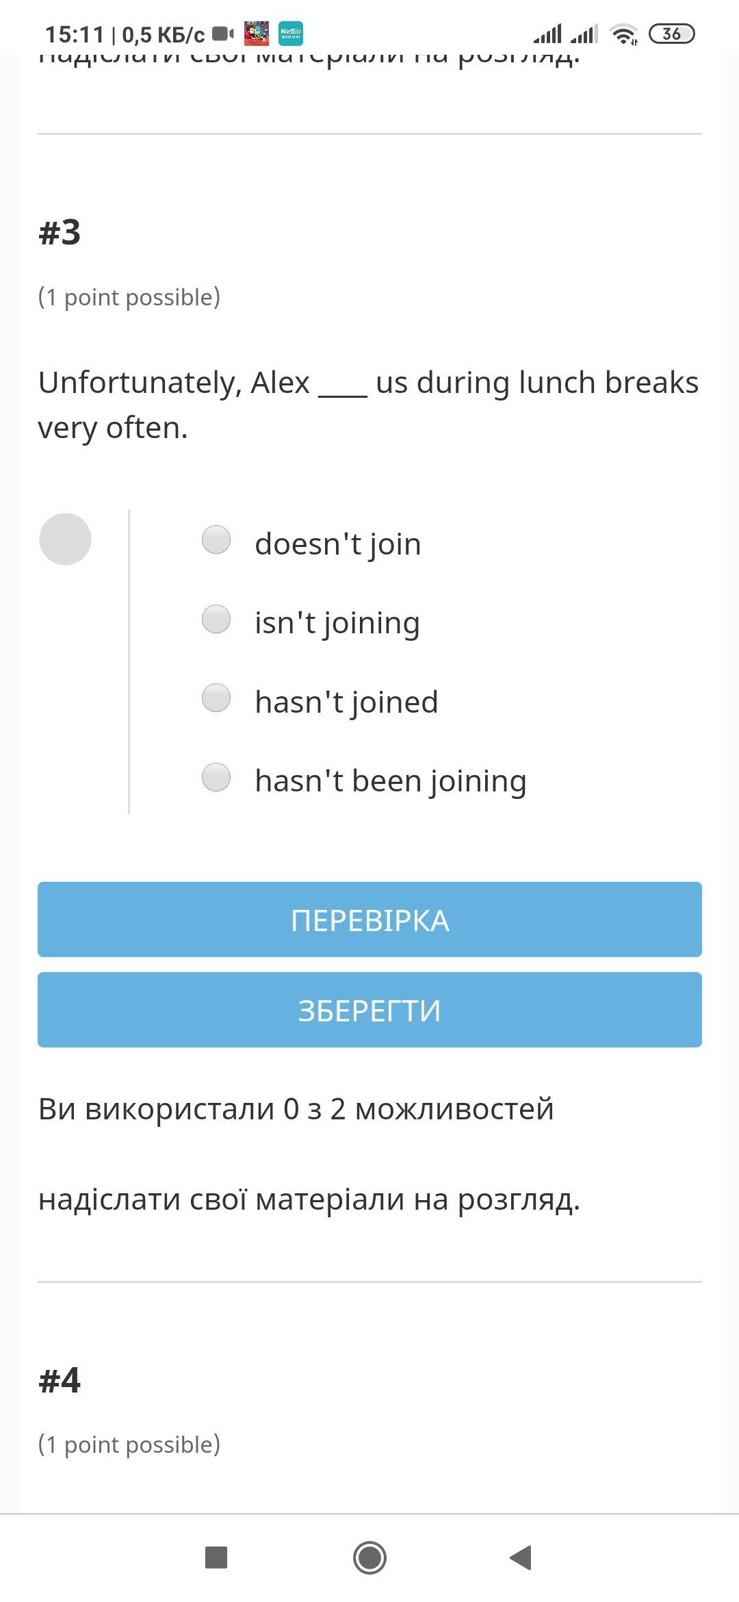The height and width of the screenshot is (1602, 739).
Task: Tap the gray answer status circle
Action: pos(66,539)
